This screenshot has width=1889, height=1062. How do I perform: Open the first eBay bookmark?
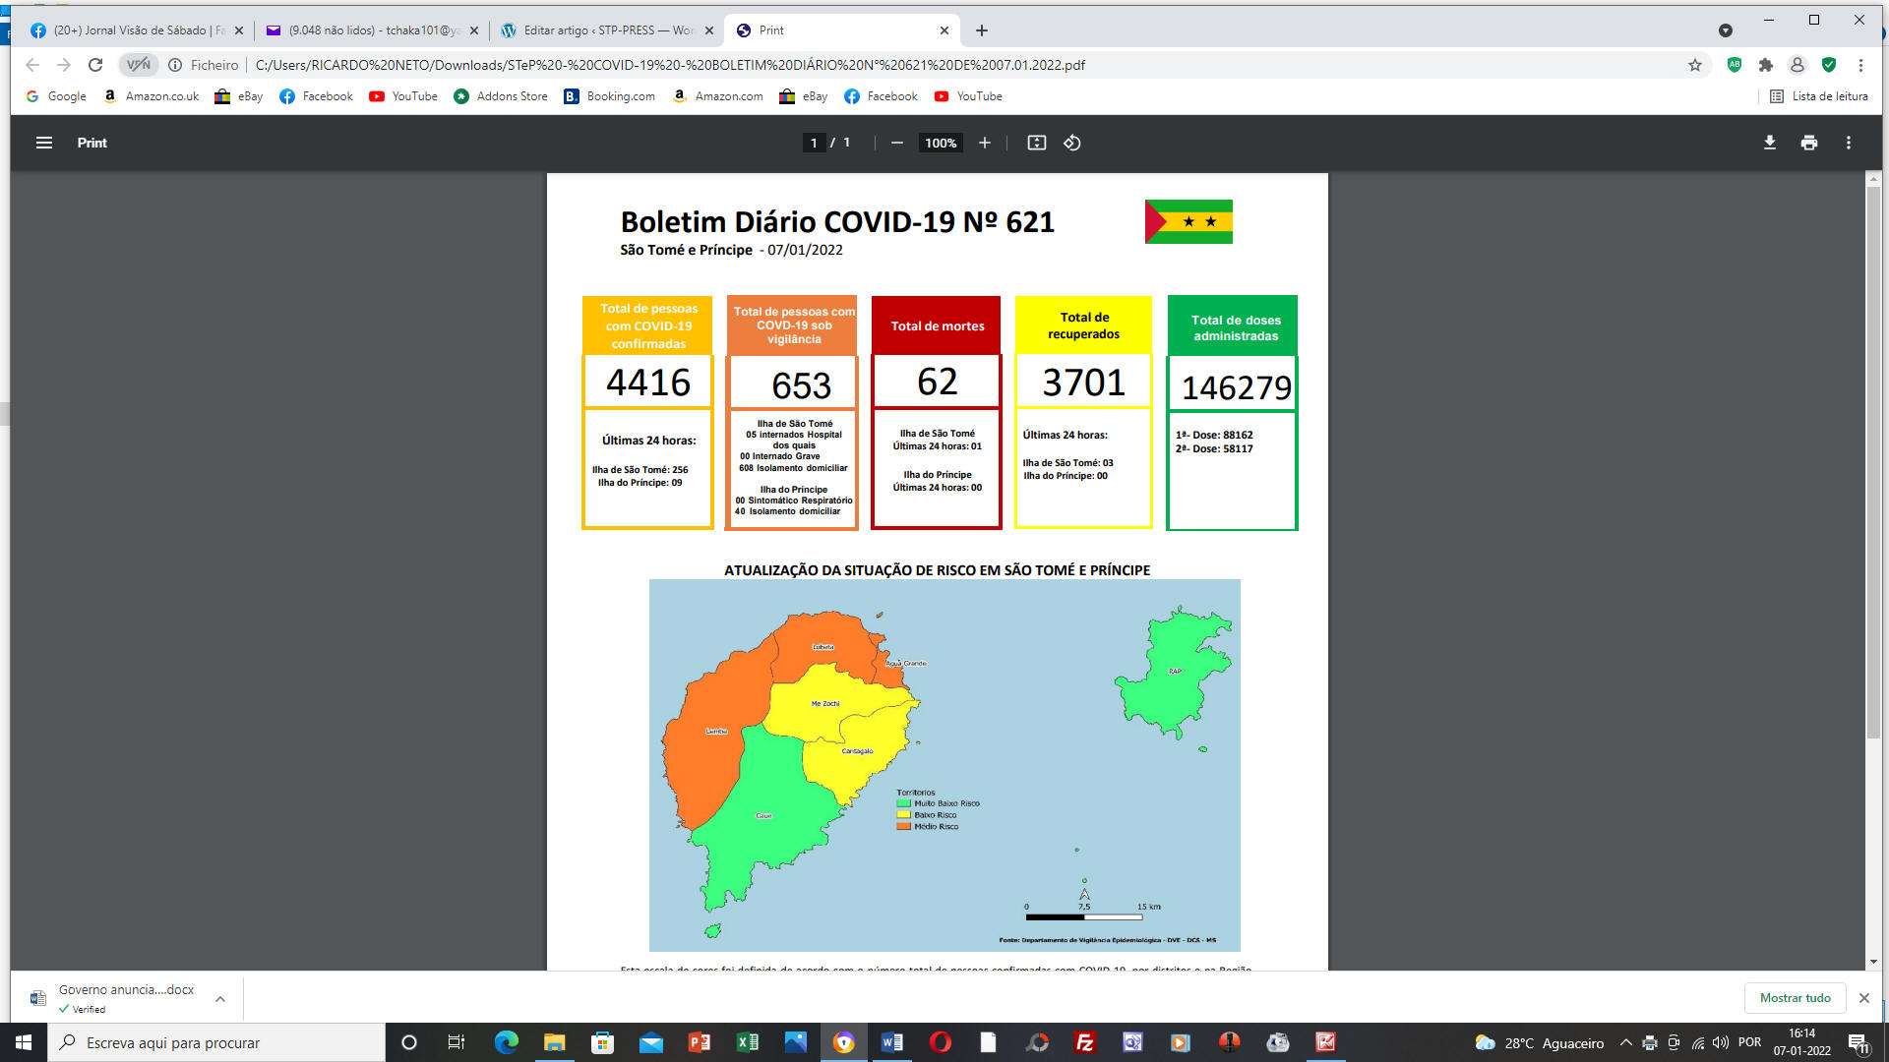[x=239, y=96]
